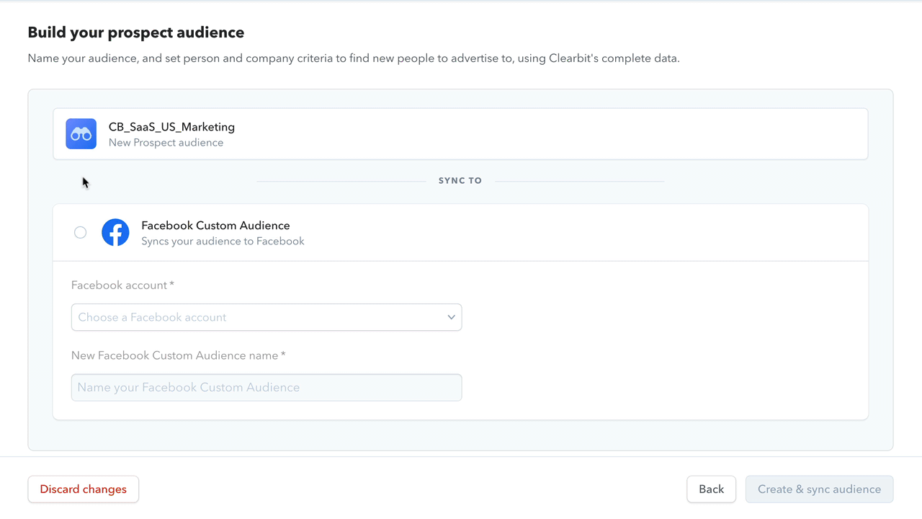Click the New Prospect audience subtitle
The image size is (922, 519).
click(x=166, y=143)
